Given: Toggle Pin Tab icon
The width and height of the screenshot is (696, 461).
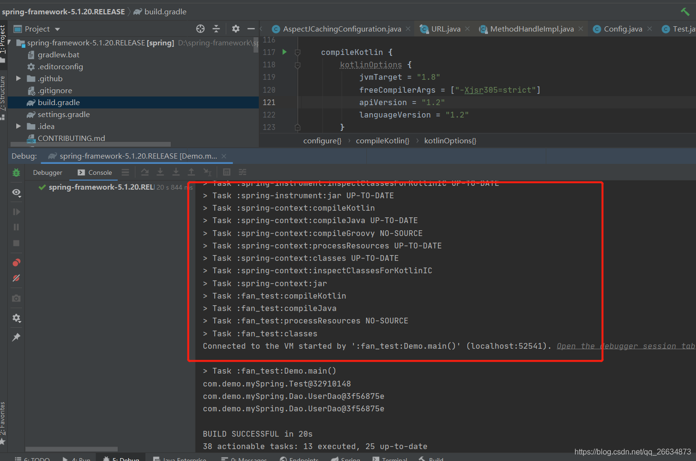Looking at the screenshot, I should [x=16, y=337].
